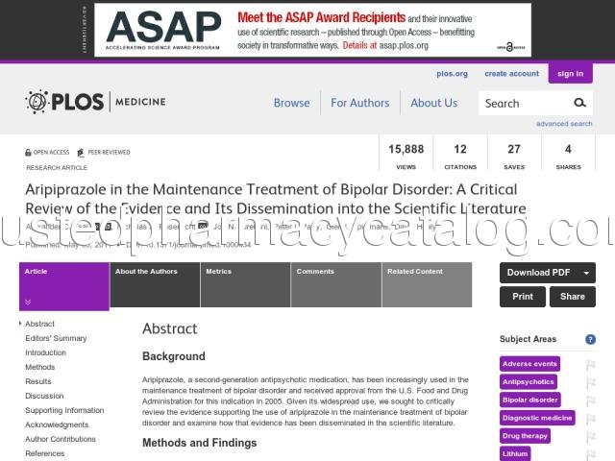615x461 pixels.
Task: Click the 27 Saves metric
Action: coord(514,157)
